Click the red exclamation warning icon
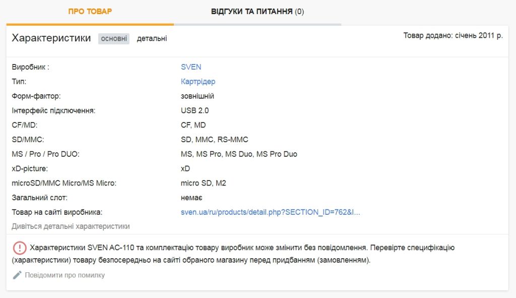The height and width of the screenshot is (298, 516). coord(20,248)
